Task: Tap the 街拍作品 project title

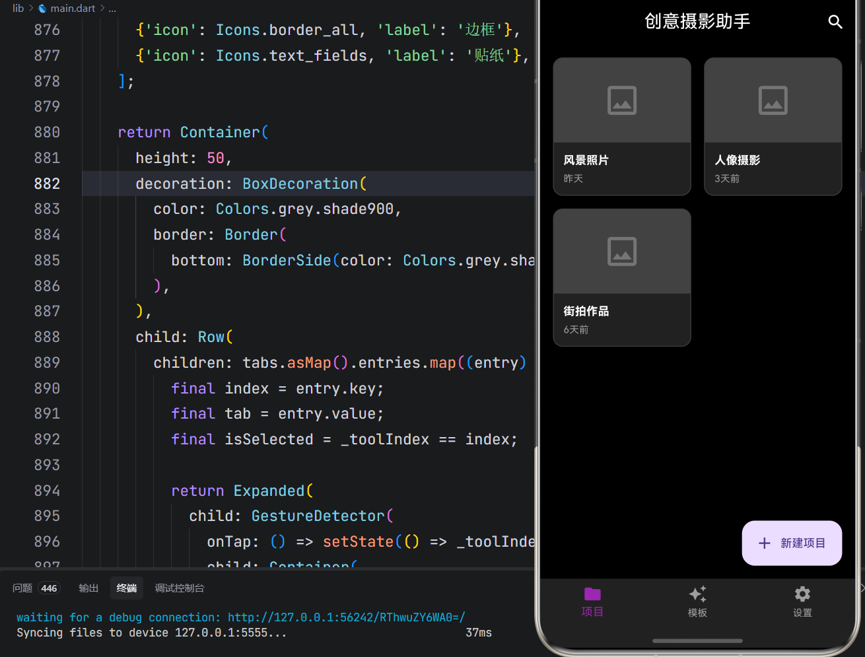Action: [586, 311]
